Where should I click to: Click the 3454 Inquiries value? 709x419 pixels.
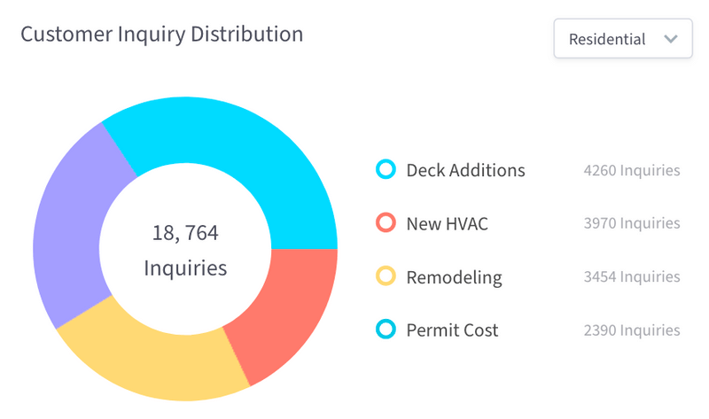(x=632, y=277)
